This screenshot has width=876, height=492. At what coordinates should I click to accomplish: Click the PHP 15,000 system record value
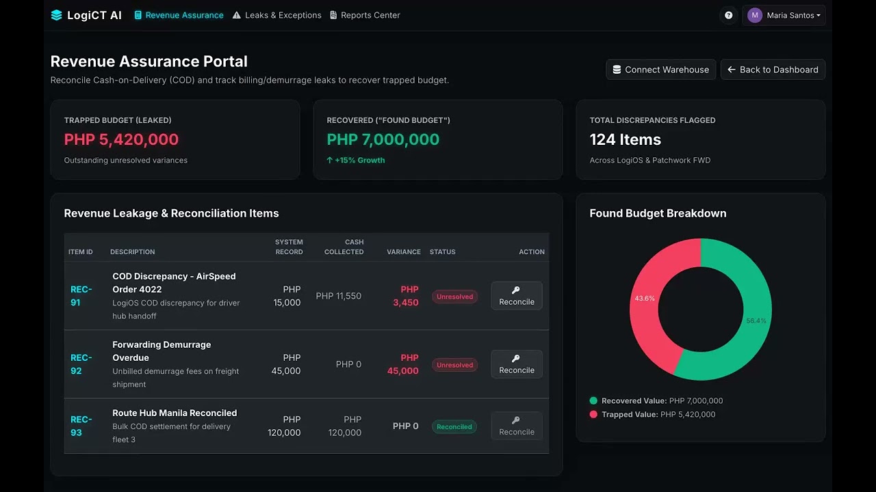tap(287, 296)
